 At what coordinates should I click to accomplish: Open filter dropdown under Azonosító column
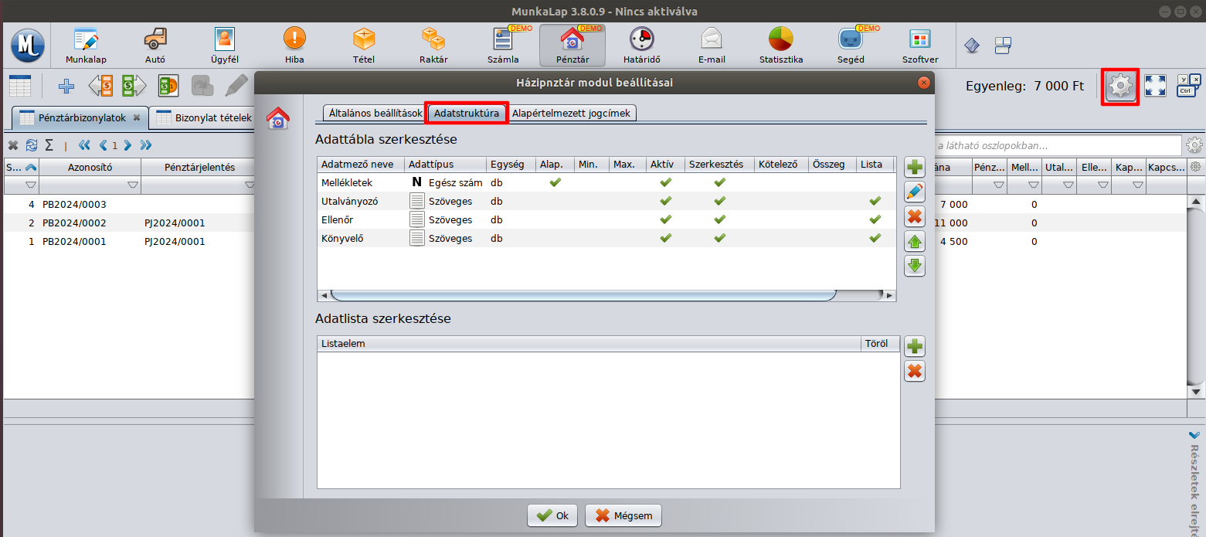pyautogui.click(x=132, y=185)
